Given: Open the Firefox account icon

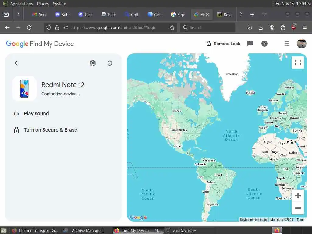Looking at the screenshot, I should [x=272, y=27].
